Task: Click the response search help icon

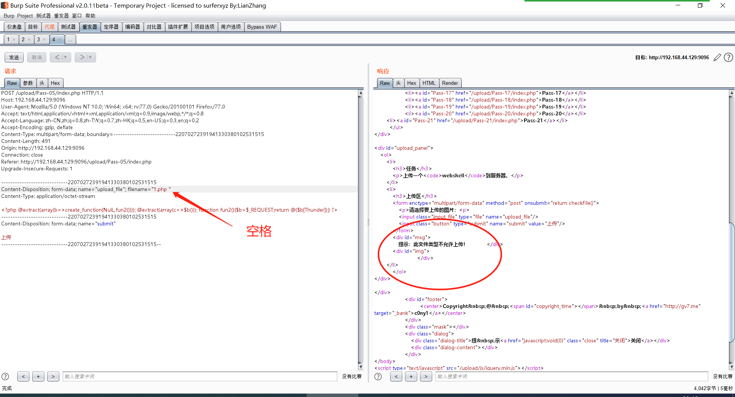Action: coord(378,376)
